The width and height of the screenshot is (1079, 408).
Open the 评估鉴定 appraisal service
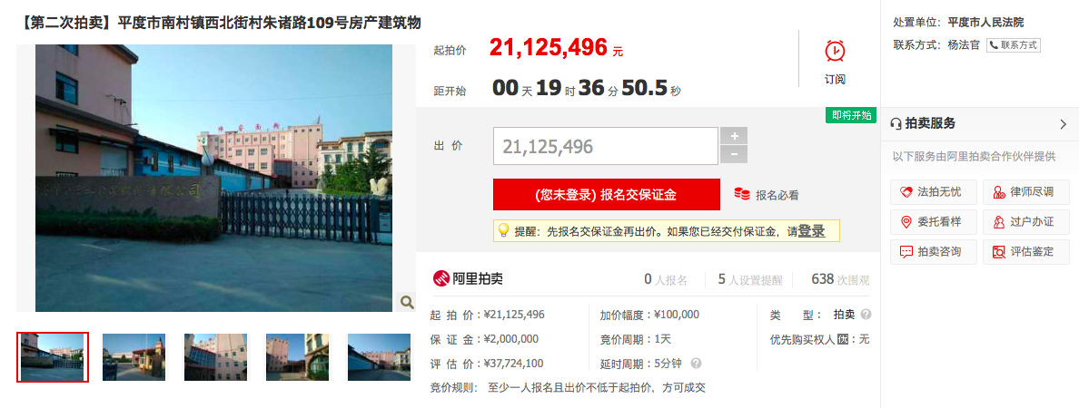click(1026, 251)
